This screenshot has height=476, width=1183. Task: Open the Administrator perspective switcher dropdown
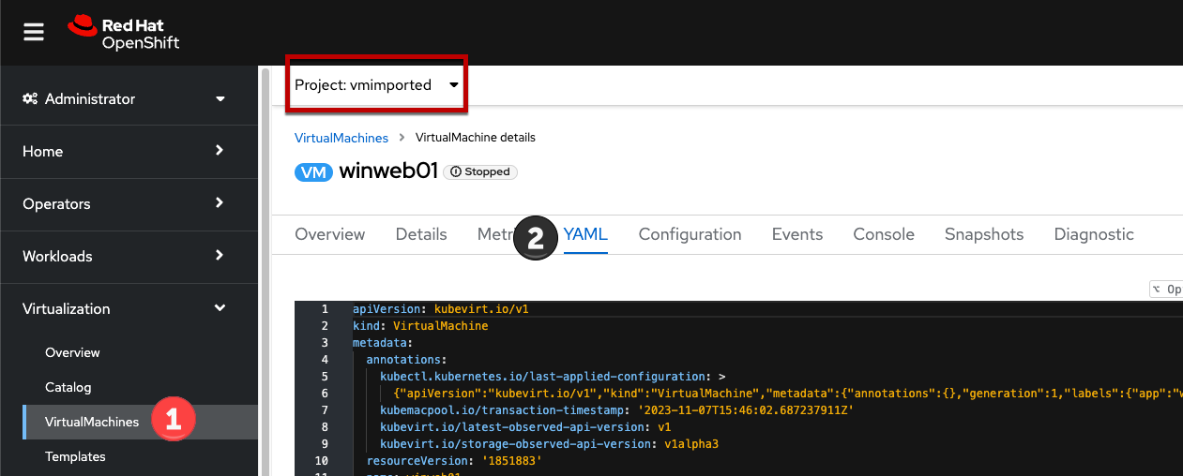tap(129, 98)
